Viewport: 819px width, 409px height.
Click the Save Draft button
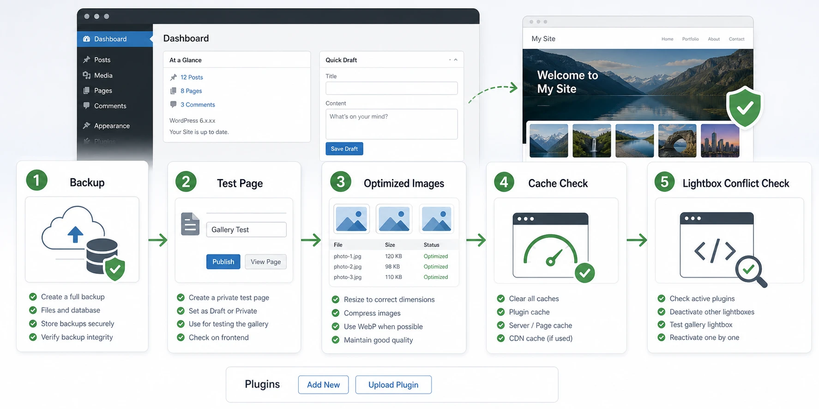344,148
